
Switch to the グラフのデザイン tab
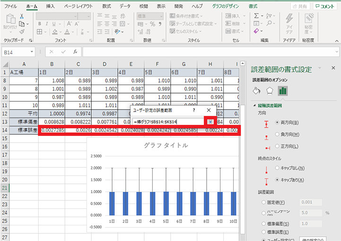click(226, 6)
